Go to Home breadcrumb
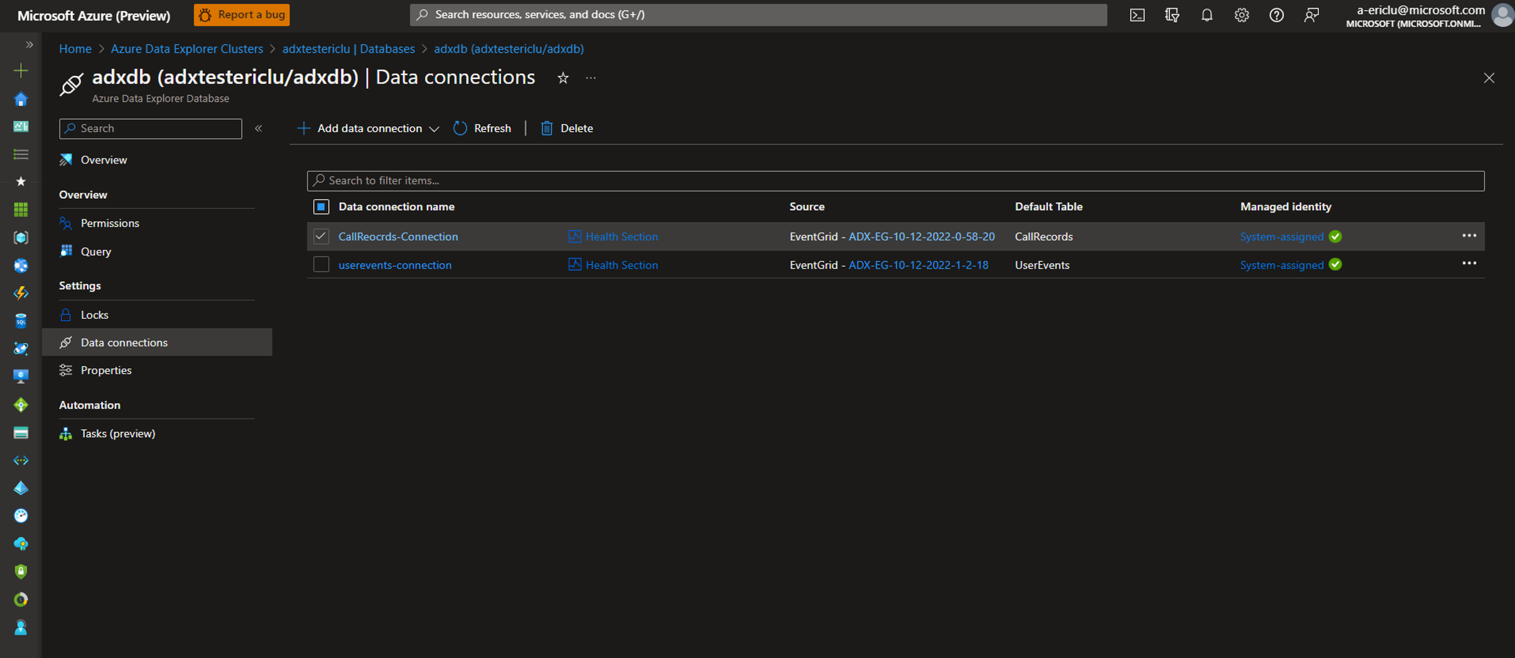The height and width of the screenshot is (658, 1515). tap(75, 48)
